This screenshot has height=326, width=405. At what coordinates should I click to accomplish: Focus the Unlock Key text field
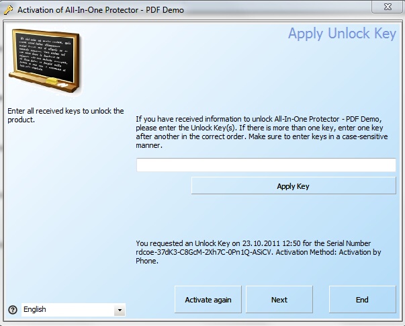coord(266,165)
